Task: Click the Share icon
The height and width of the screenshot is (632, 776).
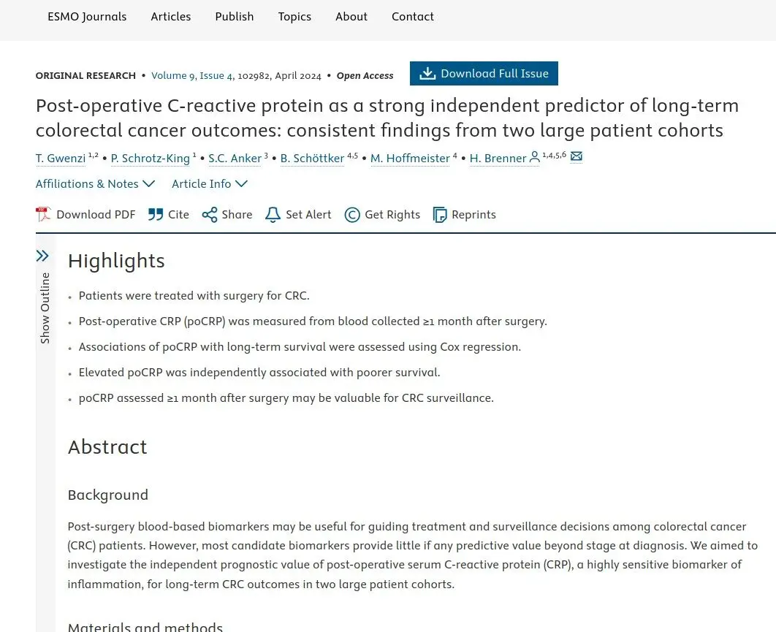Action: pos(209,214)
